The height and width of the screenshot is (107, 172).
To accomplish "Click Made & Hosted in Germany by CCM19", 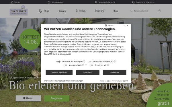I will [x=114, y=81].
